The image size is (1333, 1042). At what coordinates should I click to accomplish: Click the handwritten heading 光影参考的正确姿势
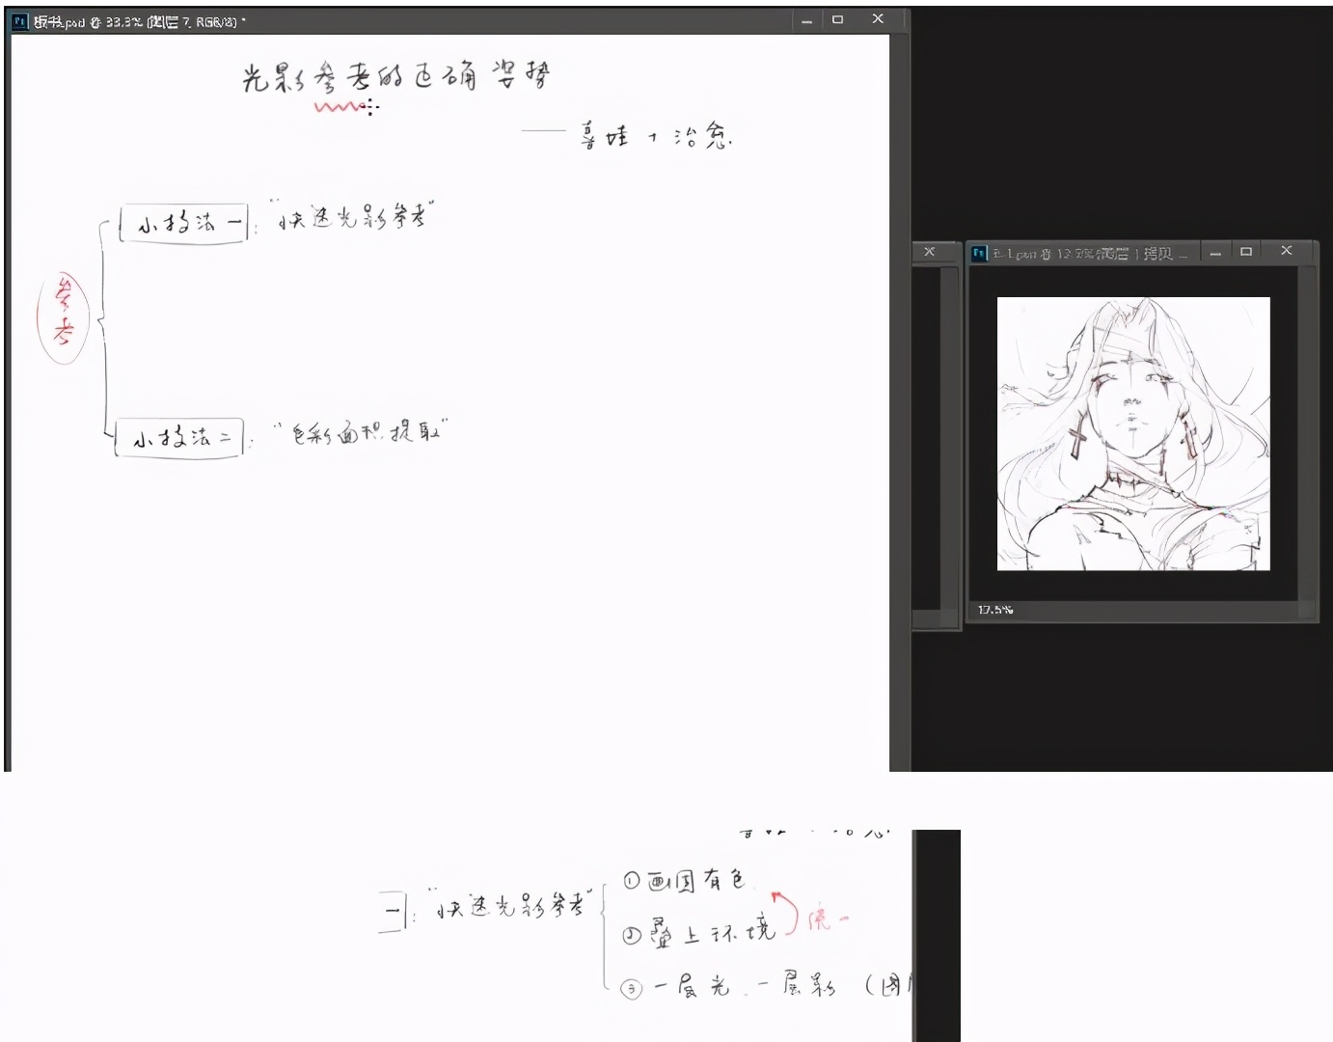395,77
